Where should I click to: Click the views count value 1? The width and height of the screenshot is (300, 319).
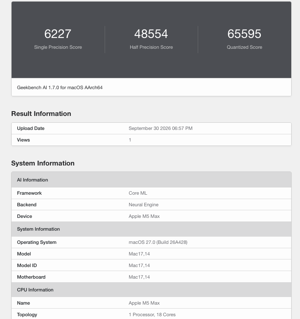pos(130,140)
